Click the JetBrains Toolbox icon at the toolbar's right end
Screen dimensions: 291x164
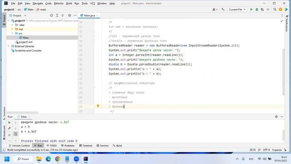click(286, 9)
